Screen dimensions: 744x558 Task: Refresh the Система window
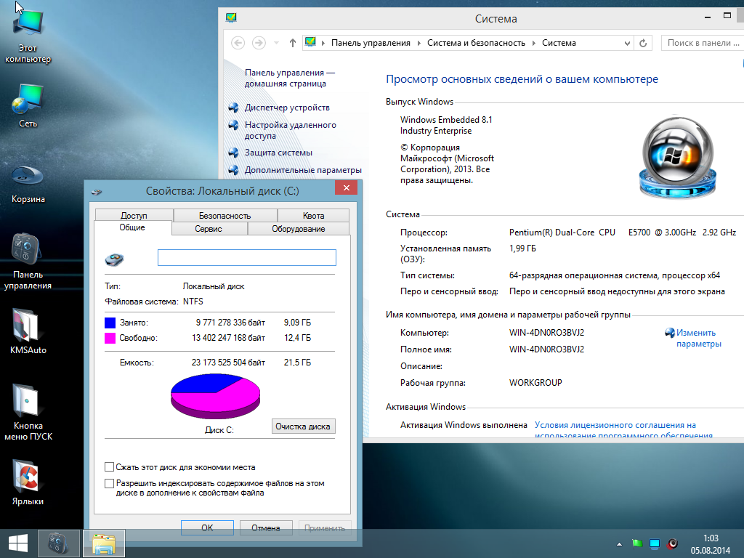[643, 43]
